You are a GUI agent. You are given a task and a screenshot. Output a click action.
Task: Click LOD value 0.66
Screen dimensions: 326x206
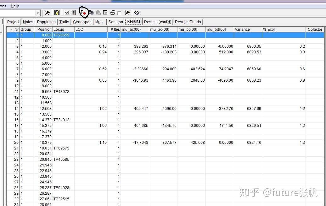(103, 80)
